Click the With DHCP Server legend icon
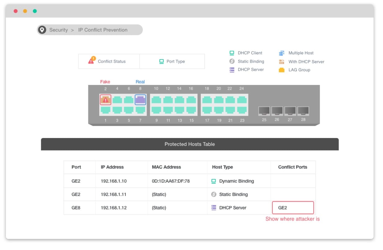The width and height of the screenshot is (383, 250). tap(282, 62)
